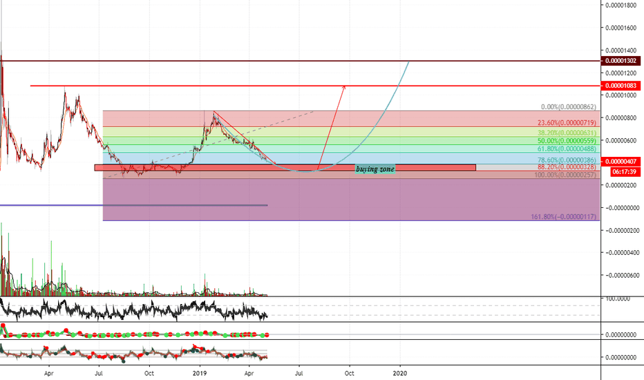Viewport: 644px width, 380px height.
Task: Click the 61.80% (0.00000488) Fibonacci label
Action: [x=567, y=149]
